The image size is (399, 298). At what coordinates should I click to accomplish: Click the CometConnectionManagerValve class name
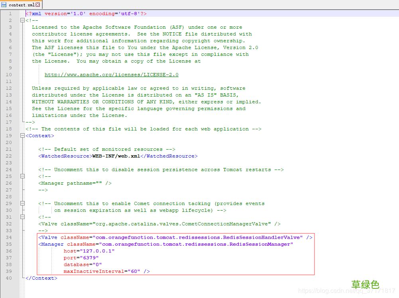click(x=225, y=224)
